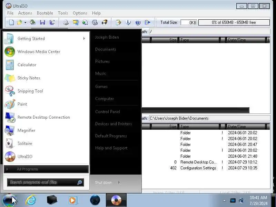
Task: Open Control Panel
Action: coord(108,112)
